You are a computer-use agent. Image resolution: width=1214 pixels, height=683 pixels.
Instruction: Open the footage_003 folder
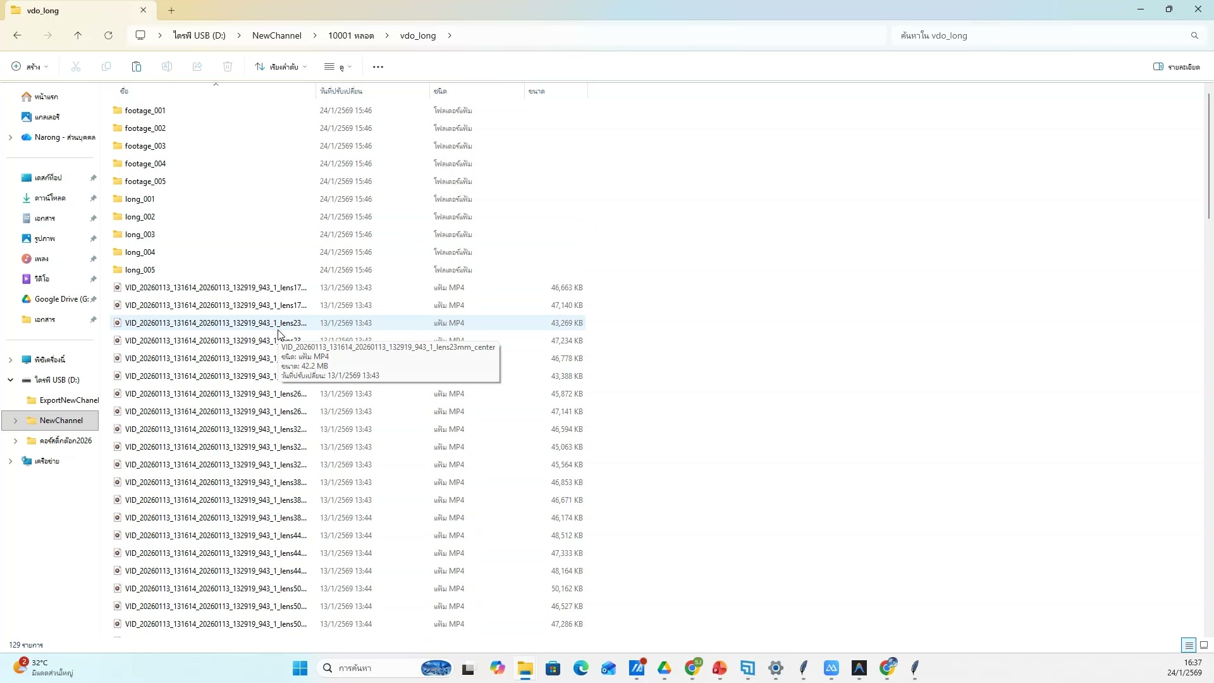pyautogui.click(x=145, y=146)
